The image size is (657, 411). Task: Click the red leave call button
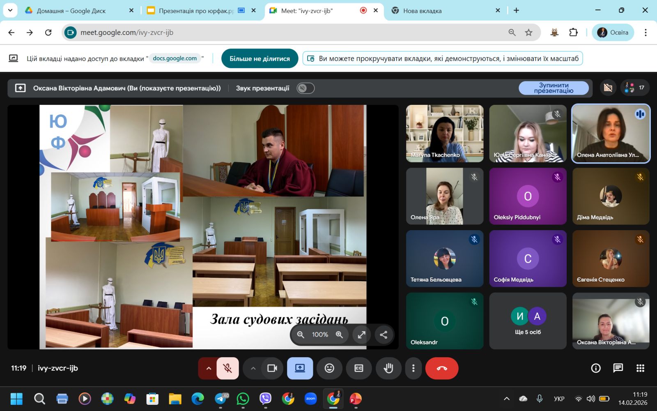click(441, 368)
